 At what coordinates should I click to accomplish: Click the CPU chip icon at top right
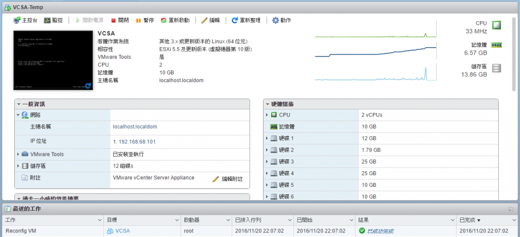point(497,25)
